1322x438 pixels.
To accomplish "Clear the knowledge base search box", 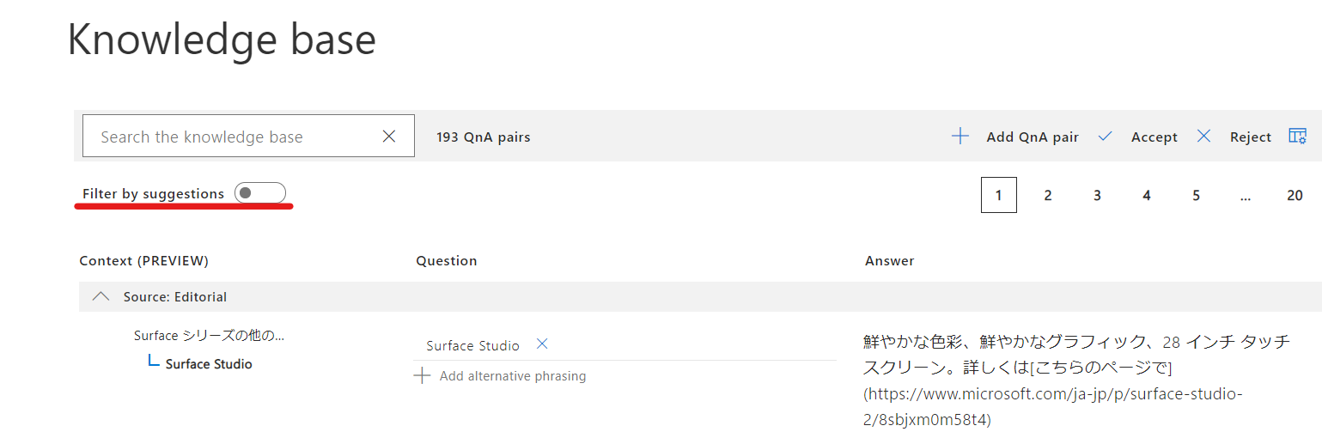I will [389, 137].
